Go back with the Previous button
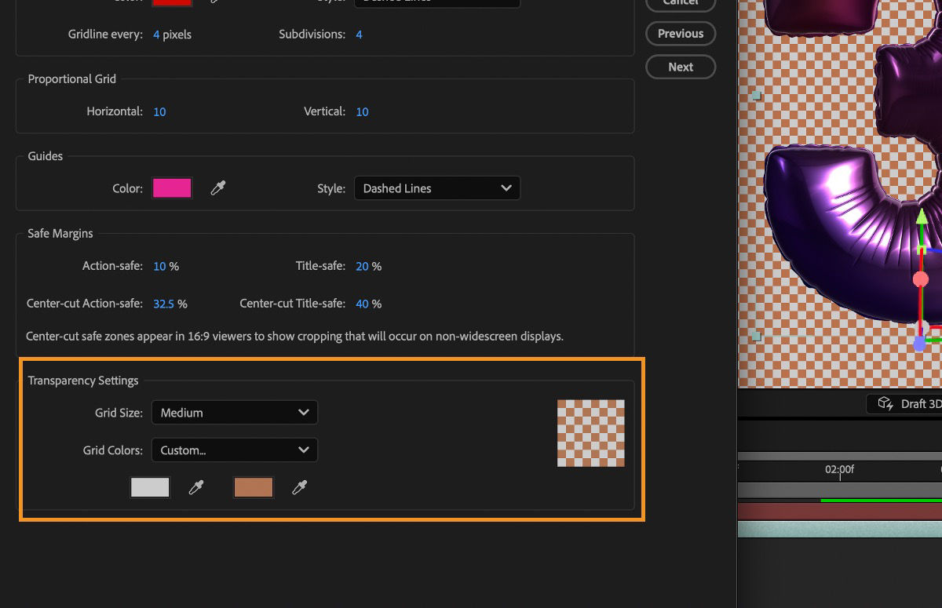 pyautogui.click(x=680, y=33)
